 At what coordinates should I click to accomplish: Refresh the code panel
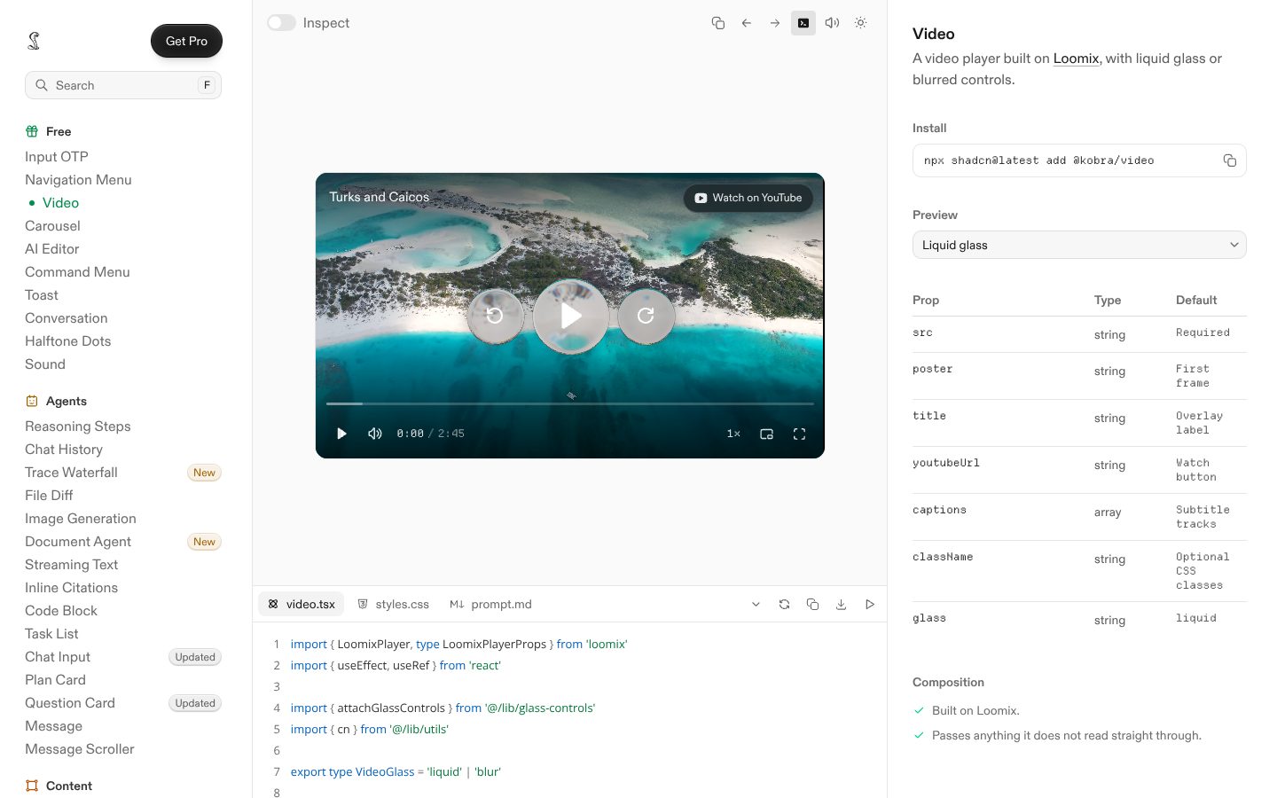[784, 604]
